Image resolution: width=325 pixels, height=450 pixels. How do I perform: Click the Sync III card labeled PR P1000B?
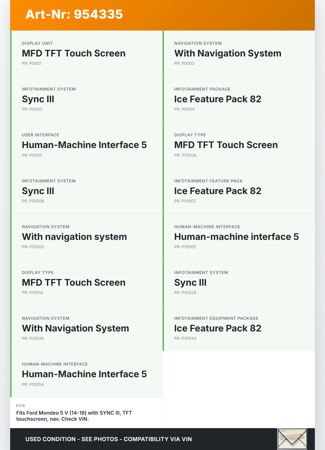click(87, 191)
